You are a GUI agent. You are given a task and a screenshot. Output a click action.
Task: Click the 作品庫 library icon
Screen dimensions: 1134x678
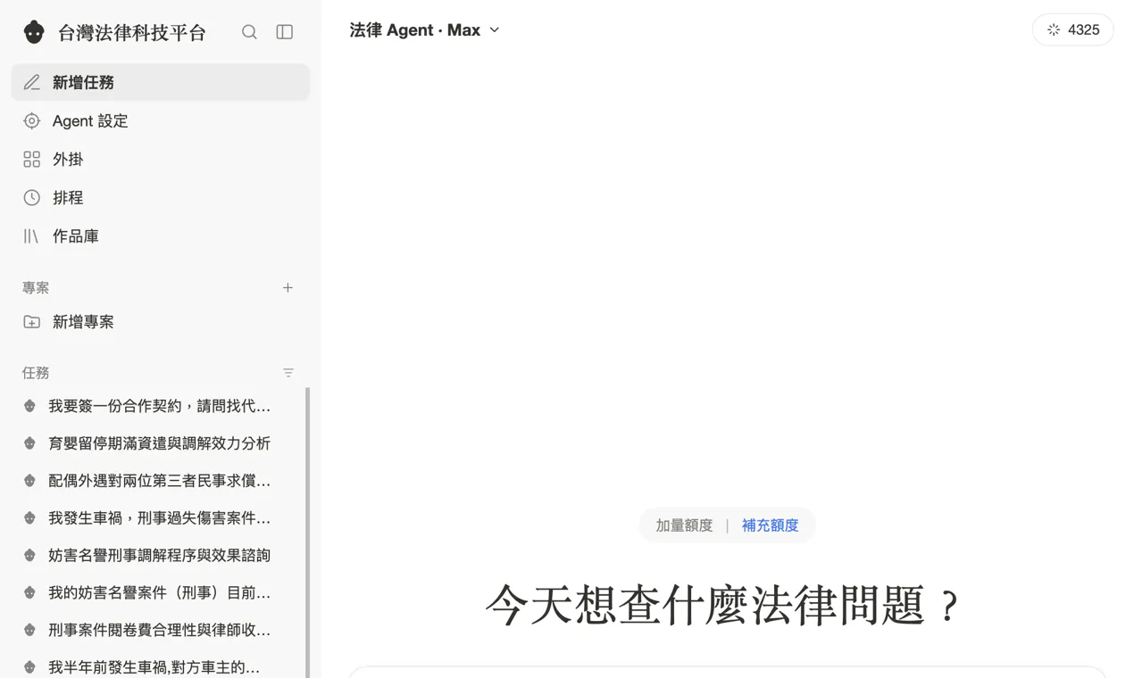tap(32, 236)
